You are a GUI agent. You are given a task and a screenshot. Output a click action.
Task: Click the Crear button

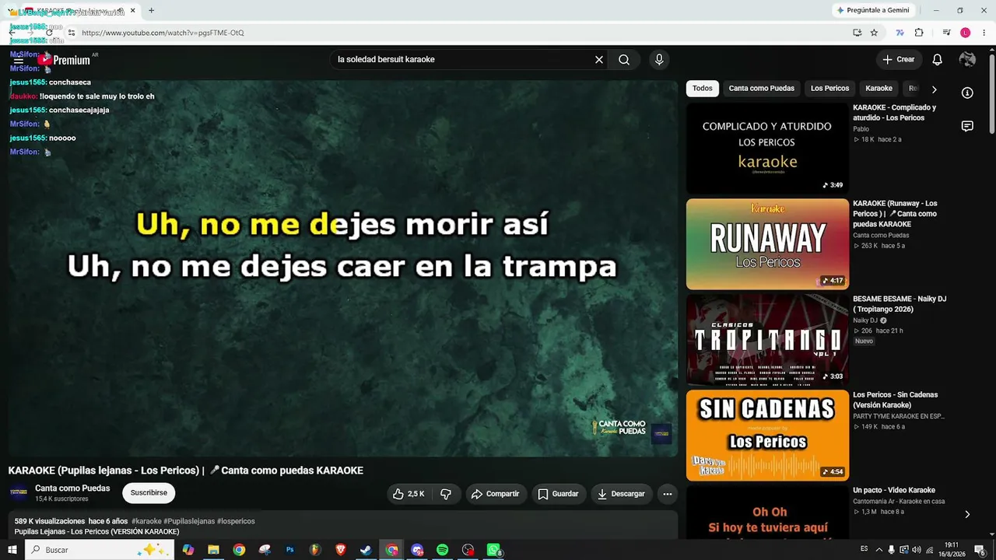pyautogui.click(x=899, y=60)
